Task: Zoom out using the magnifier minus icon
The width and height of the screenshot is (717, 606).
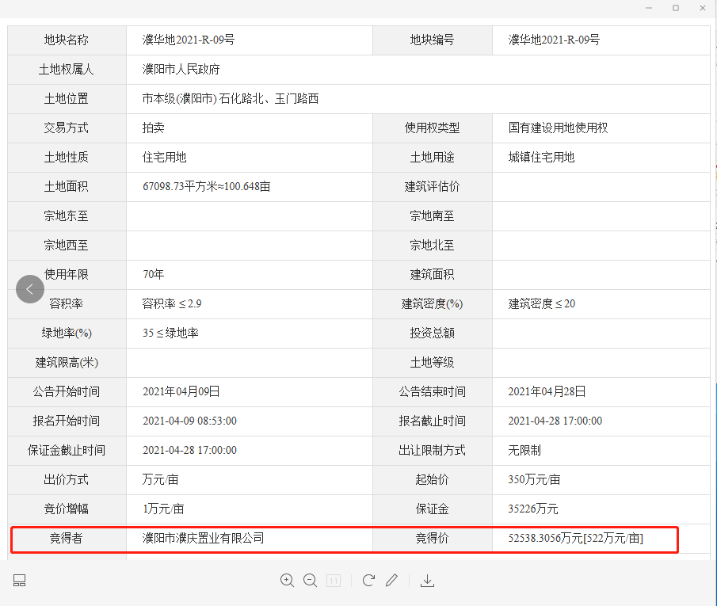Action: 310,581
